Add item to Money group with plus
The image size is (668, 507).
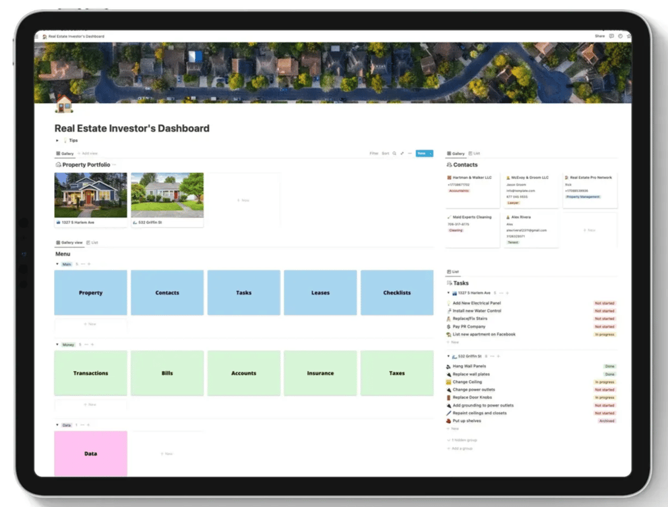coord(92,345)
